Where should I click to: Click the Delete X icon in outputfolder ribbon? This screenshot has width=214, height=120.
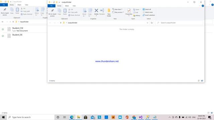pyautogui.click(x=96, y=10)
